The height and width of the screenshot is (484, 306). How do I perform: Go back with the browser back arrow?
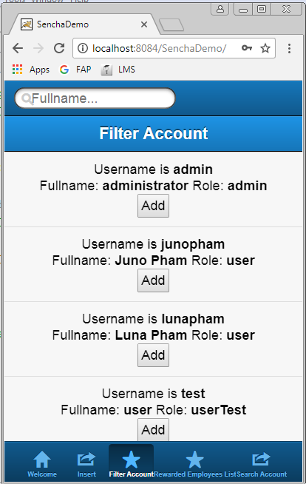click(x=18, y=48)
